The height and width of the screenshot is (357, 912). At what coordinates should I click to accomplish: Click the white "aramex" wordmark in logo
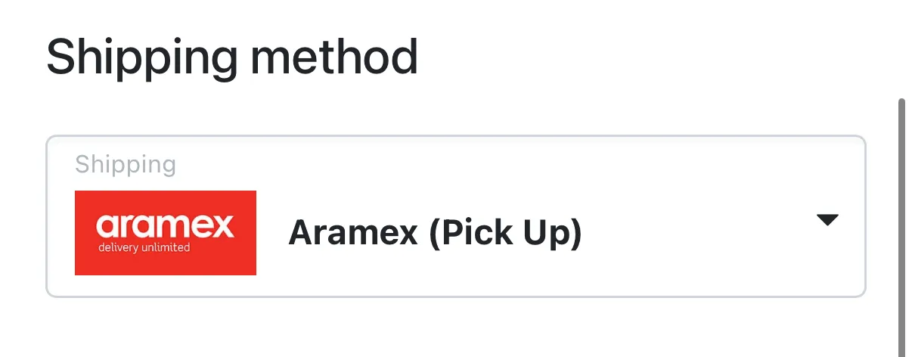(x=166, y=226)
